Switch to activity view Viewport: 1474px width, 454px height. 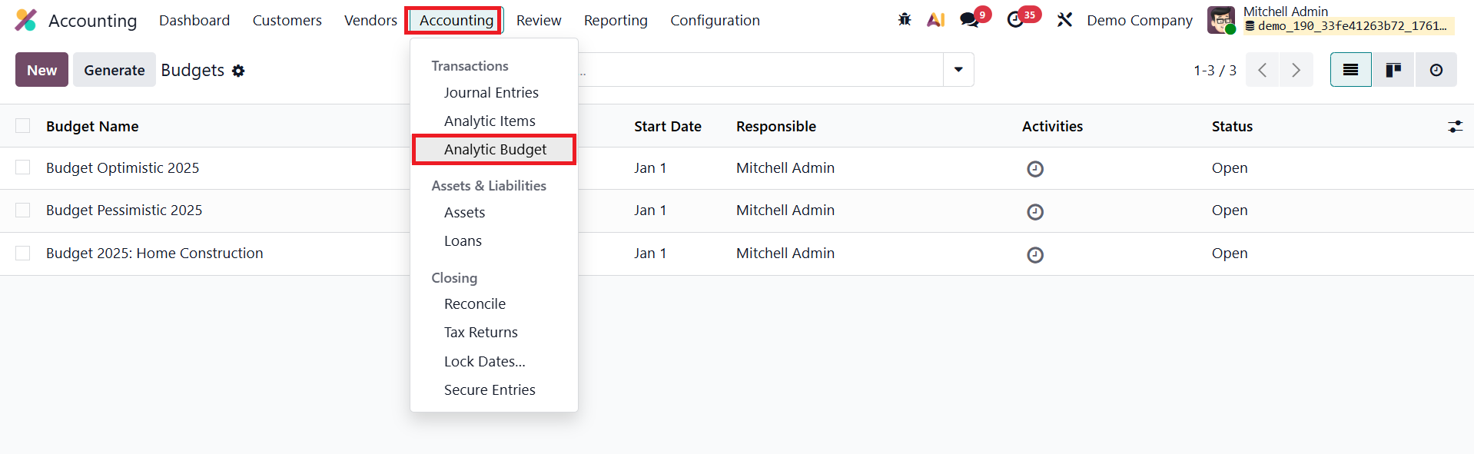tap(1436, 70)
